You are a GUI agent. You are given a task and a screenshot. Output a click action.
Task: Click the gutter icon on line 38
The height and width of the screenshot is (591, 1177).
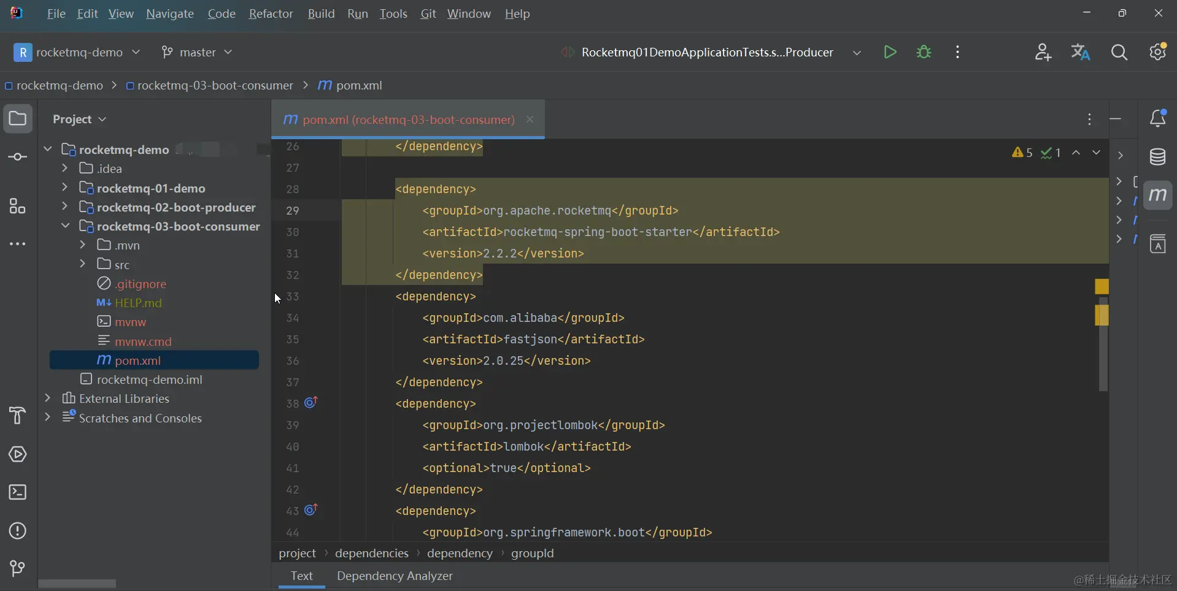pyautogui.click(x=311, y=403)
